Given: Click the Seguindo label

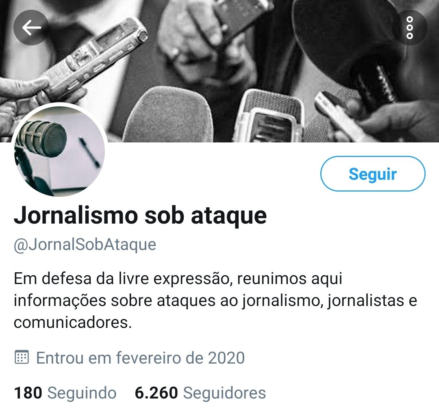Looking at the screenshot, I should [82, 393].
